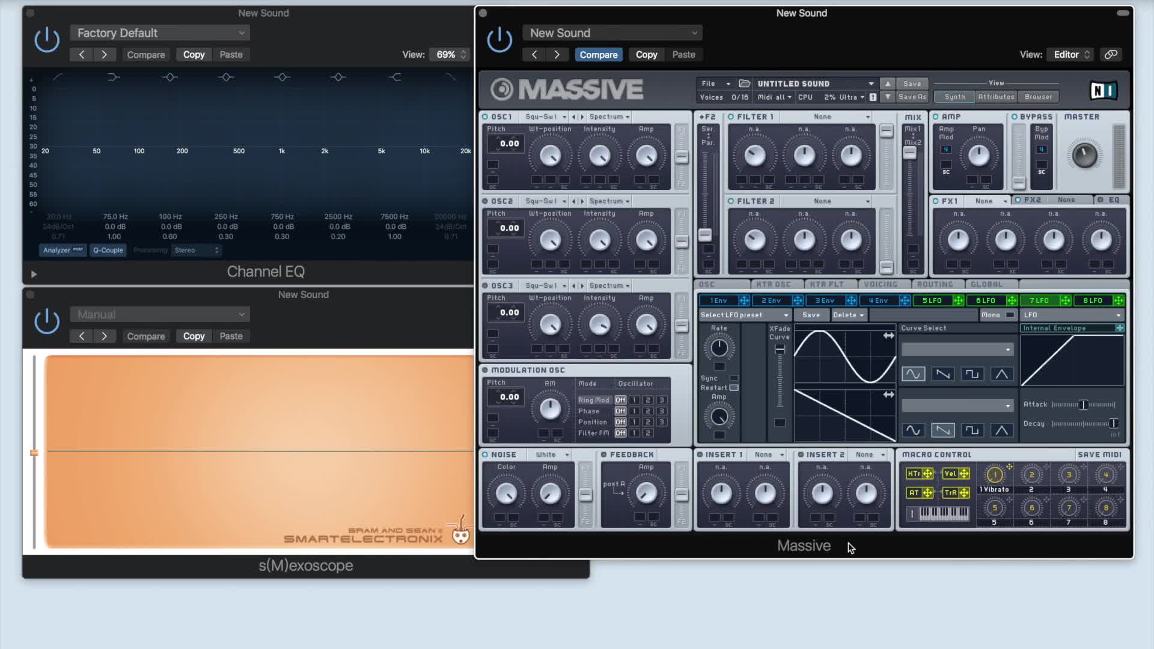Click the Save As button in Massive
Viewport: 1154px width, 649px height.
click(x=912, y=97)
